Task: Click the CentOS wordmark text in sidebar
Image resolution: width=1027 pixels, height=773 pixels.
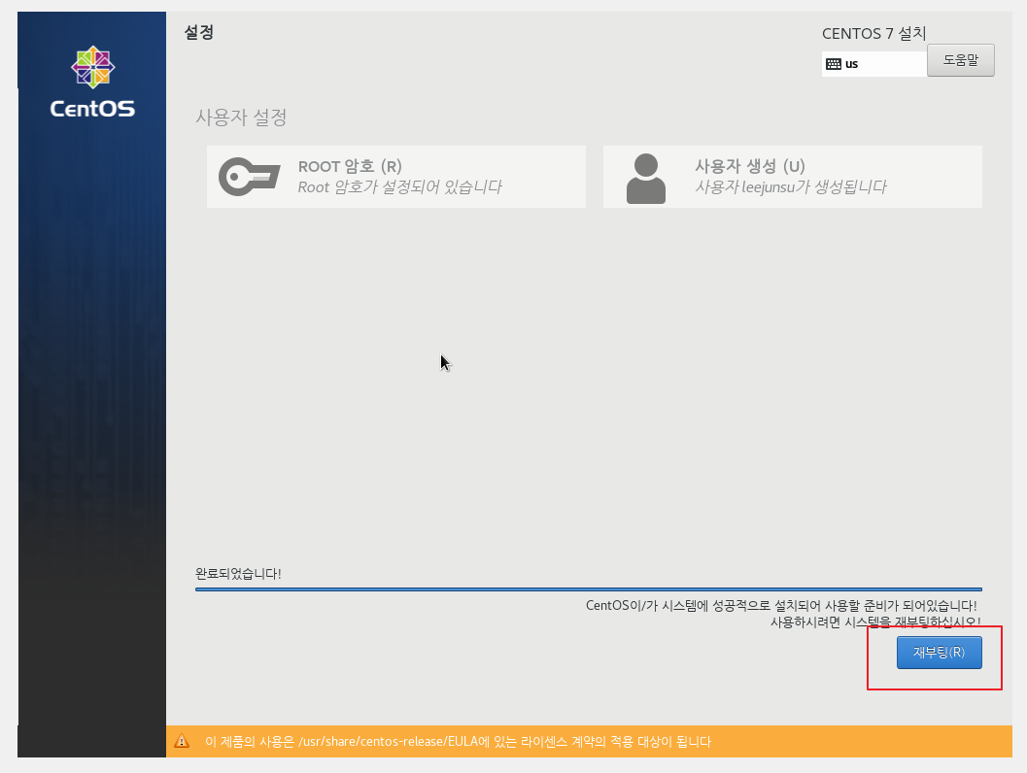Action: (92, 109)
